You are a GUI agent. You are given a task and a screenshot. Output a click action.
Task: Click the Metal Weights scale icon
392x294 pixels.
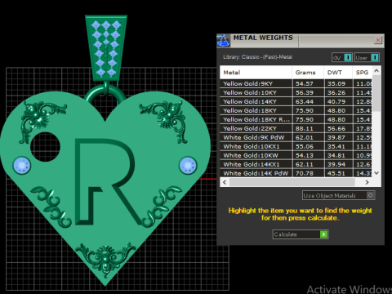(223, 41)
